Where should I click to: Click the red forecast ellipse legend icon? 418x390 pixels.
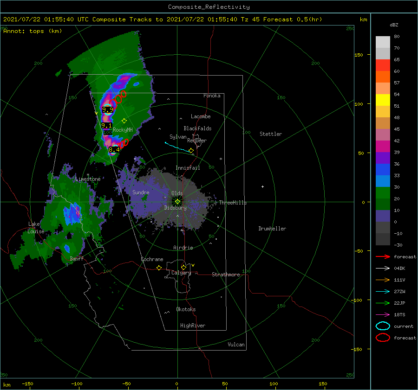[x=383, y=338]
